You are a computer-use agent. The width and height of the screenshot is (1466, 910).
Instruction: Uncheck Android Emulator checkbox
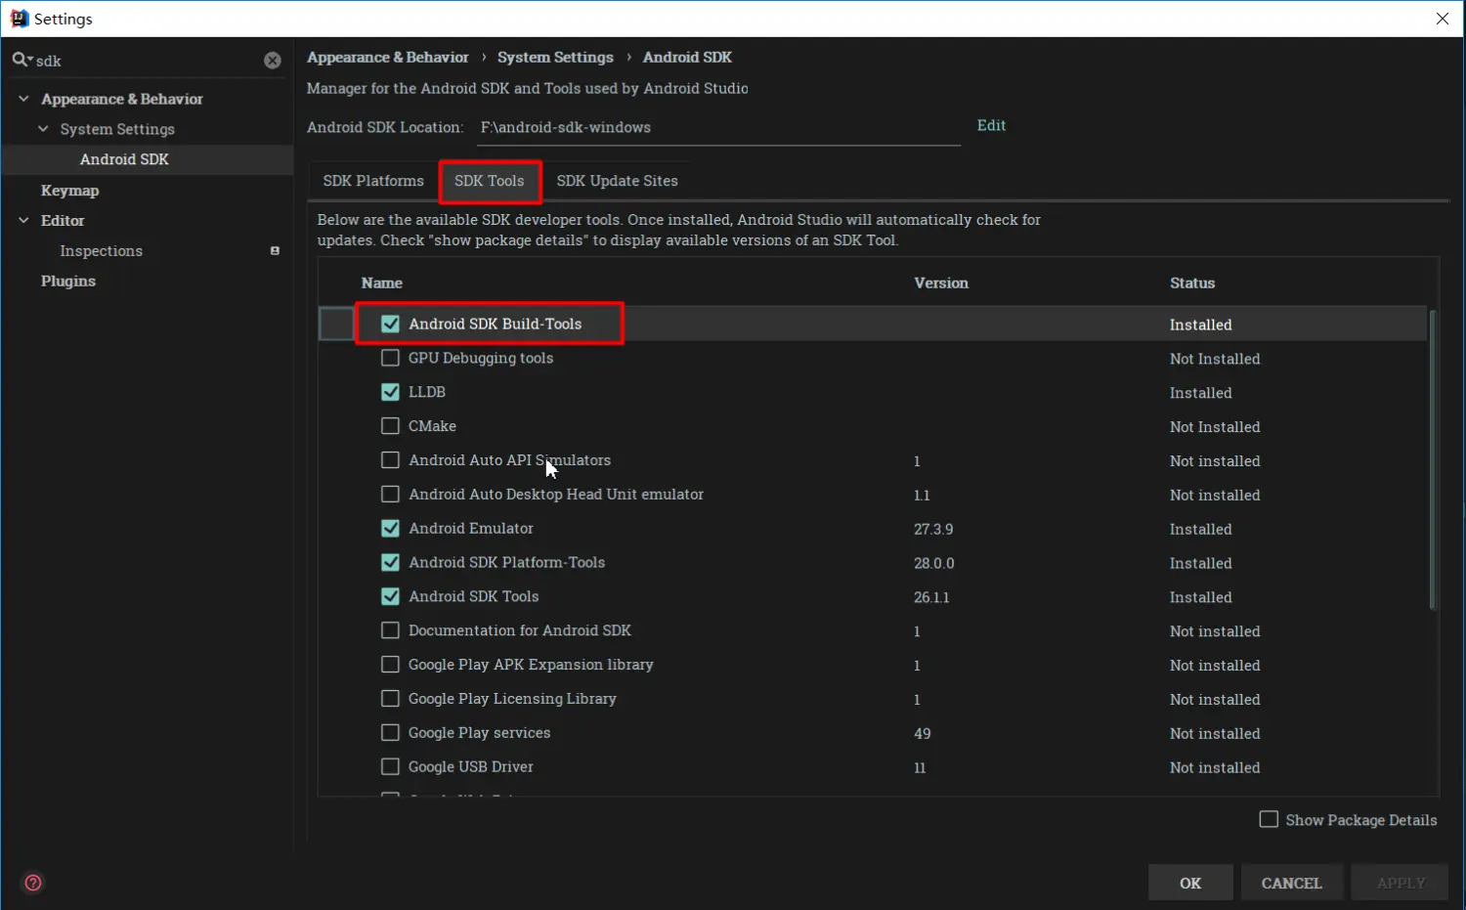(390, 529)
